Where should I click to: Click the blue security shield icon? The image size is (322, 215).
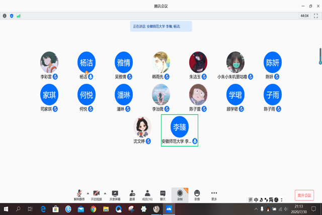[12, 16]
